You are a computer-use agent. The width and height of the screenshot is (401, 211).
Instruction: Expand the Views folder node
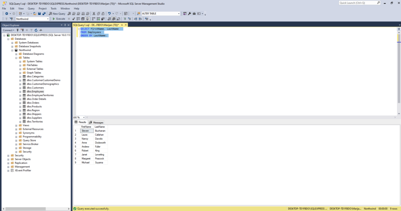tap(16, 125)
